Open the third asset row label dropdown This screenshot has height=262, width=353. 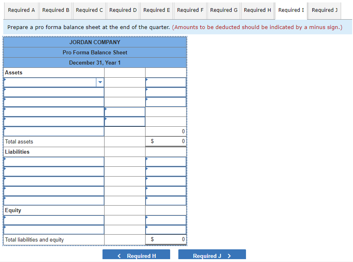tap(53, 102)
